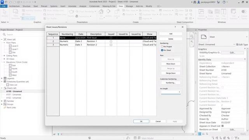Click the User Interface icon
Image resolution: width=249 pixels, height=140 pixels.
click(233, 12)
